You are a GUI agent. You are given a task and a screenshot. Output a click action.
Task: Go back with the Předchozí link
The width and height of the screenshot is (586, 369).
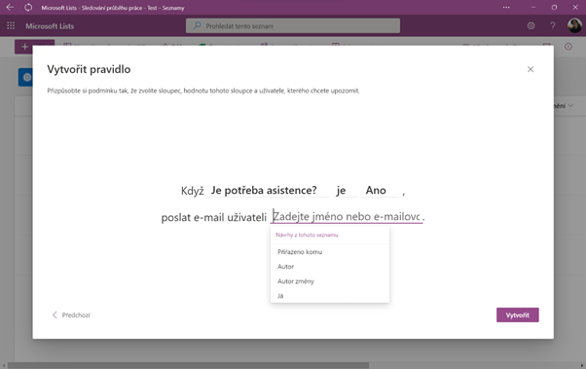coord(71,314)
